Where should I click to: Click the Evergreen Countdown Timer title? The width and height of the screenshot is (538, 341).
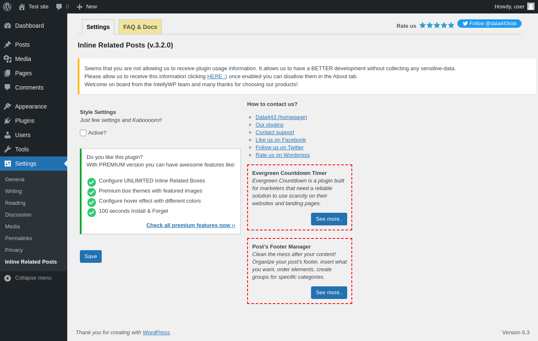click(290, 173)
